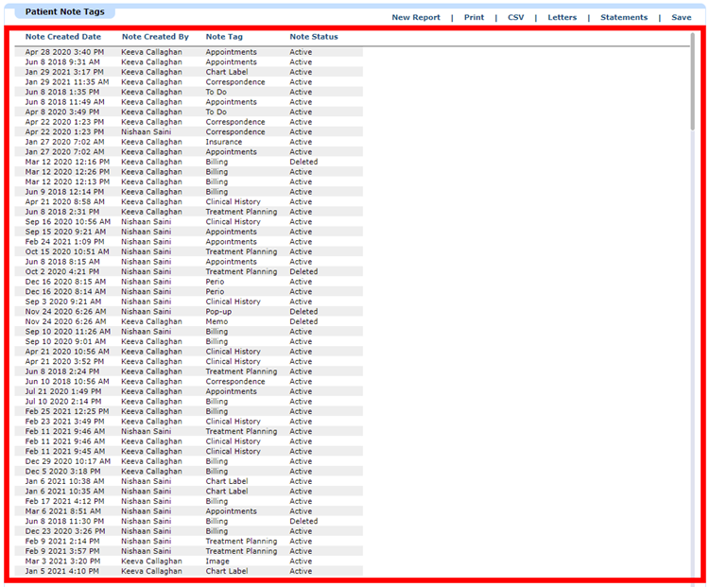Sort by Note Created By column
Screen dimensions: 710x587
click(x=155, y=37)
